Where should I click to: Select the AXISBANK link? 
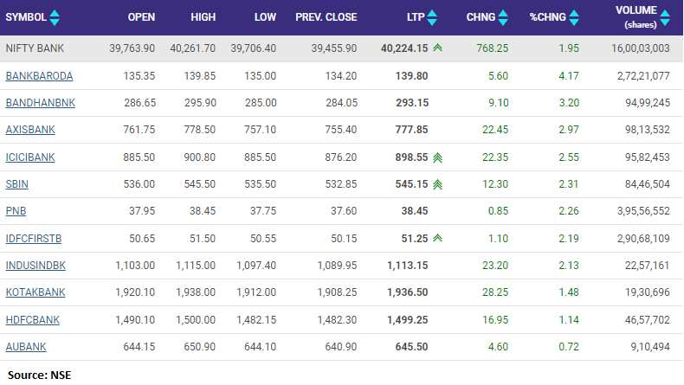click(31, 130)
